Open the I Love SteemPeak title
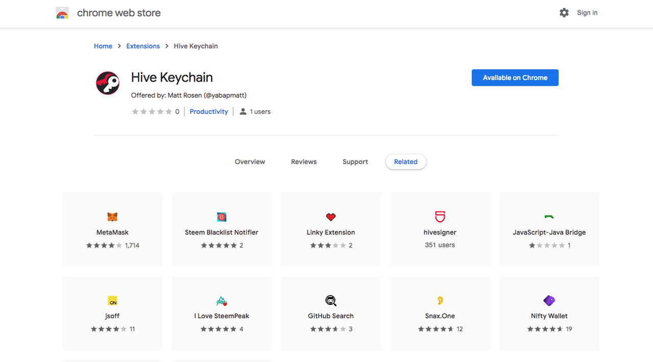The image size is (653, 362). pyautogui.click(x=221, y=316)
